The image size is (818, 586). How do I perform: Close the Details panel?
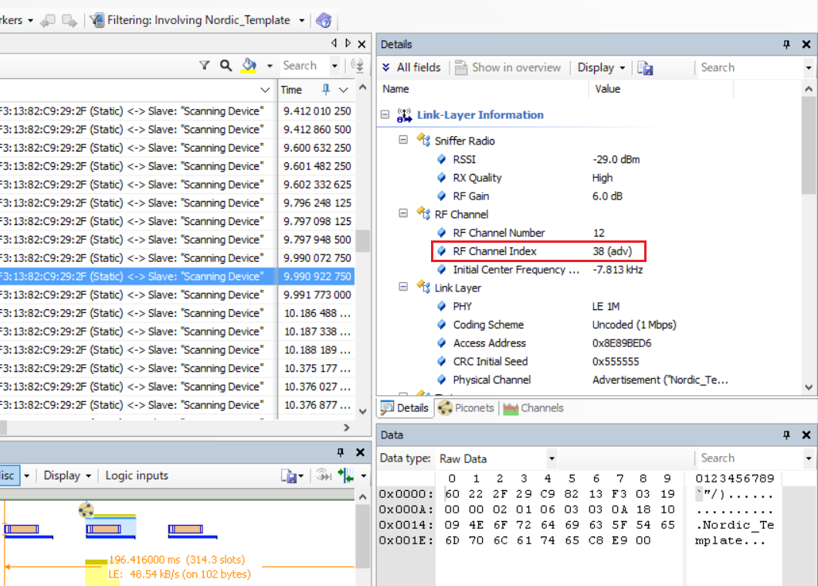(806, 44)
